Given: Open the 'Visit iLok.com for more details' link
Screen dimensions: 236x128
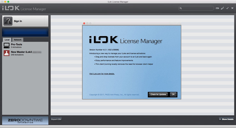Looking at the screenshot, I should (102, 74).
